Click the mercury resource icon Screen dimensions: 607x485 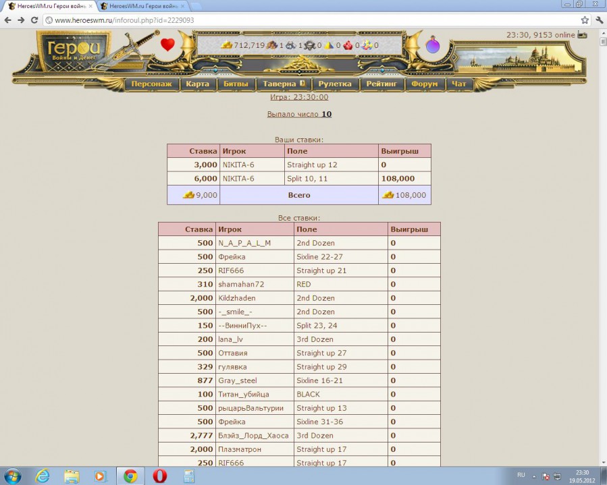(309, 45)
